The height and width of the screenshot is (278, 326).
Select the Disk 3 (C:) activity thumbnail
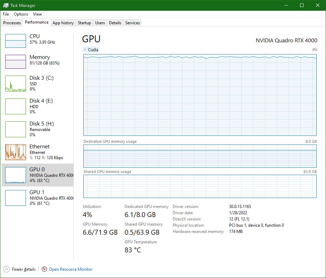[16, 84]
